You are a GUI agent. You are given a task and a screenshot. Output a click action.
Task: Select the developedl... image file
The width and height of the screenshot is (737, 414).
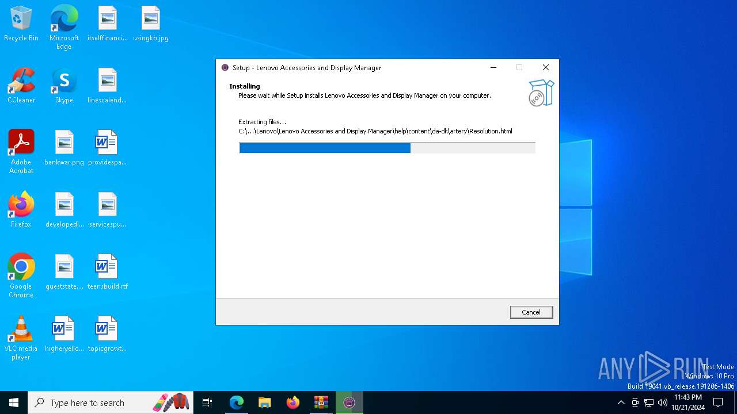tap(64, 210)
